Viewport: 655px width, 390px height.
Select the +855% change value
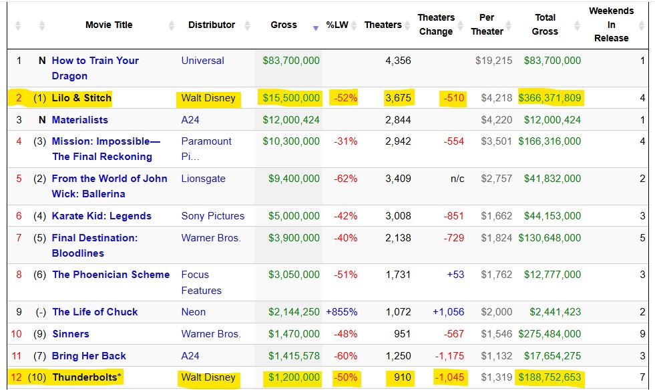coord(342,312)
